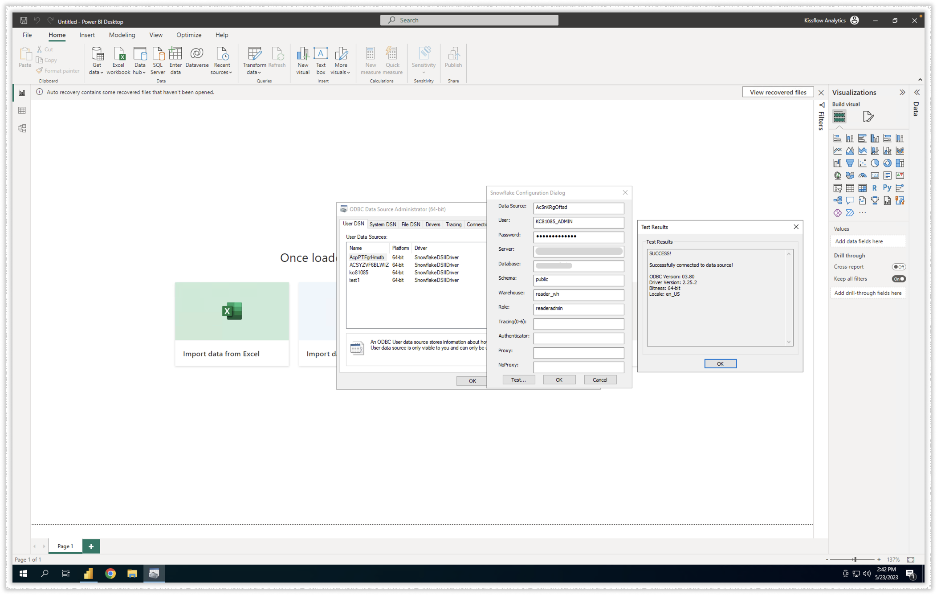Switch to Report view in left sidebar
The width and height of the screenshot is (937, 595).
(x=22, y=93)
